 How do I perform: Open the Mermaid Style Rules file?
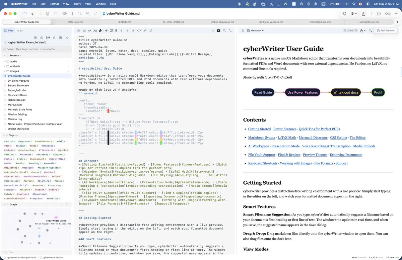(20, 109)
